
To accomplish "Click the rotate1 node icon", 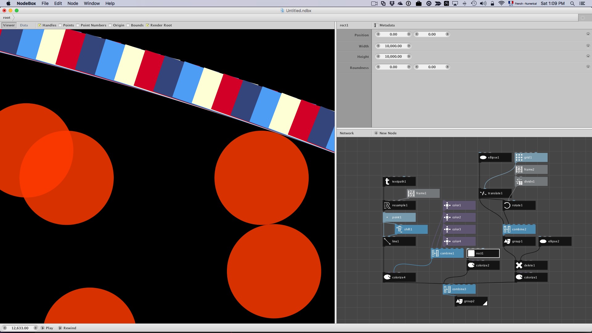I will tap(507, 205).
